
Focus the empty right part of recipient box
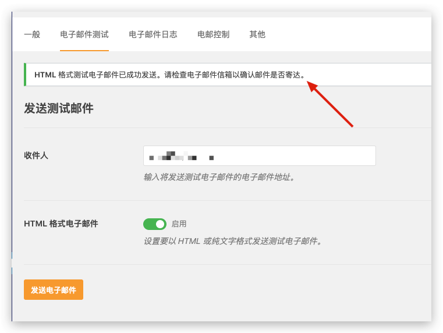pos(303,156)
